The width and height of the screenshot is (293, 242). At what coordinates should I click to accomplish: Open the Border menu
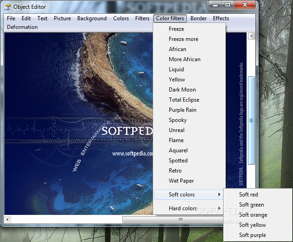pyautogui.click(x=198, y=18)
